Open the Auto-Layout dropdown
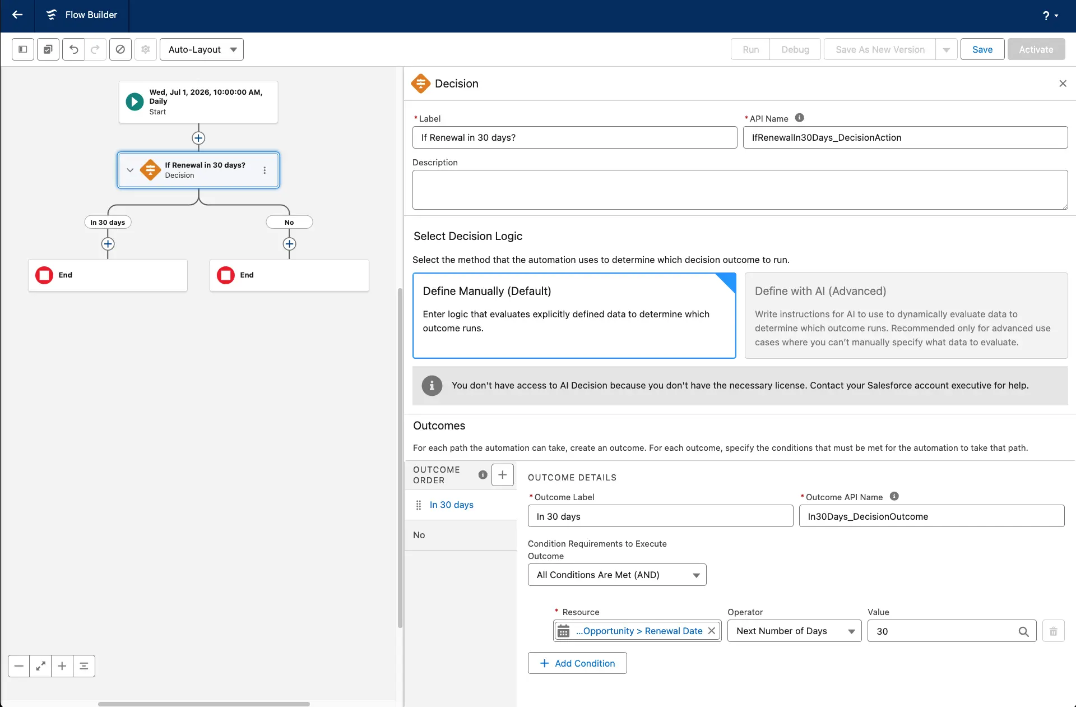The image size is (1076, 707). click(202, 49)
